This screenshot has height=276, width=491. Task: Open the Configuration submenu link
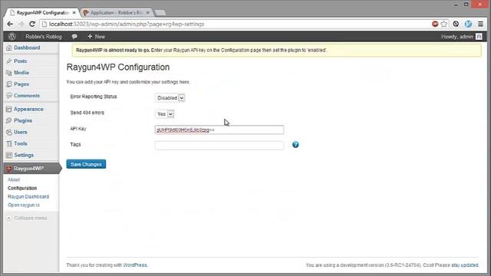[x=22, y=188]
